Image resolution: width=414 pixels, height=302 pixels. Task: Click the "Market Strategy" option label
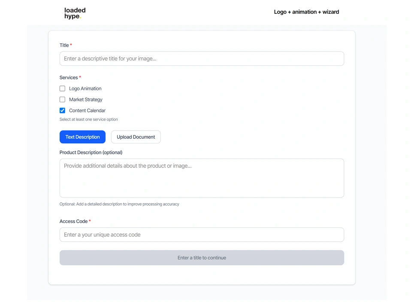point(85,100)
